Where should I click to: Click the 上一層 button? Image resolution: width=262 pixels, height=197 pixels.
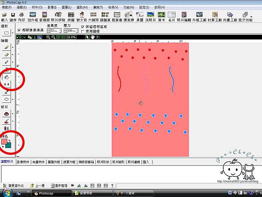[38, 186]
